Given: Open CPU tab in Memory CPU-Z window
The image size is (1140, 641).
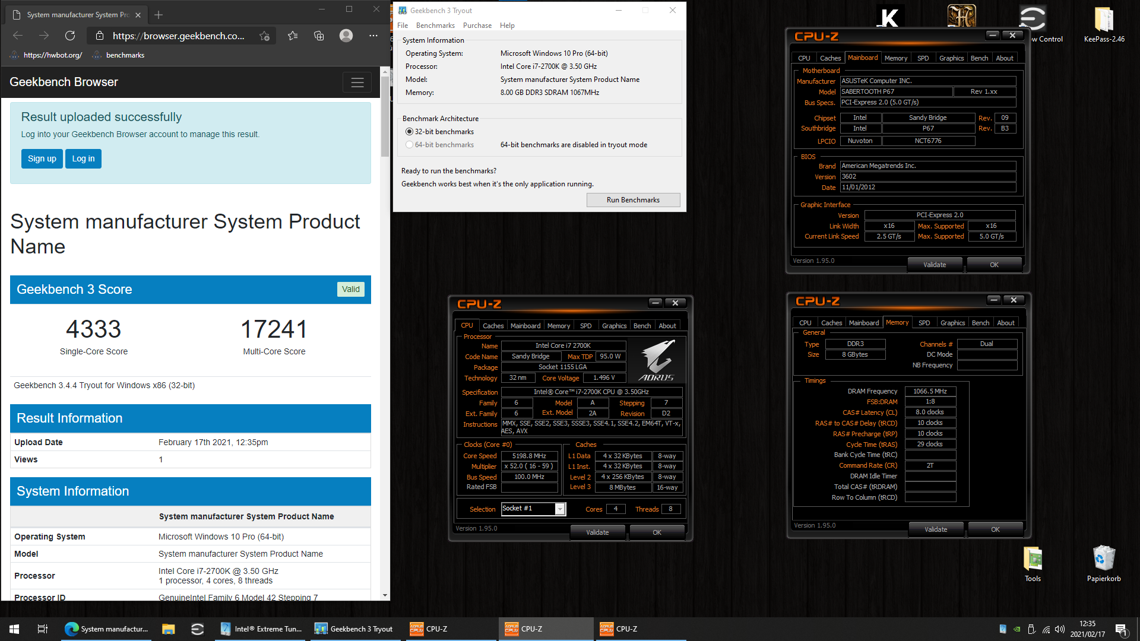Looking at the screenshot, I should (805, 323).
